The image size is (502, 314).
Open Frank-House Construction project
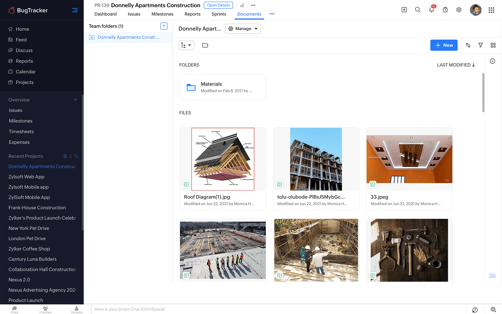pos(37,208)
